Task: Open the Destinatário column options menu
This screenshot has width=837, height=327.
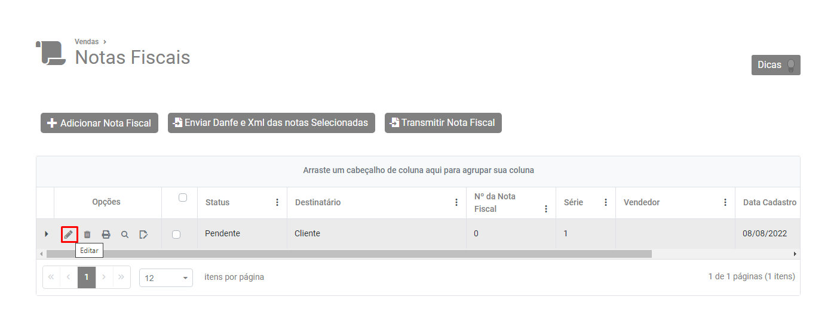Action: coord(456,202)
